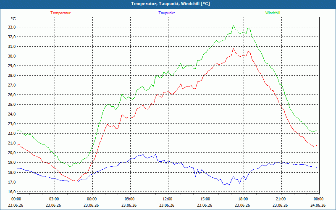
Task: Click the 22,0 value on the y-axis
Action: 12,134
